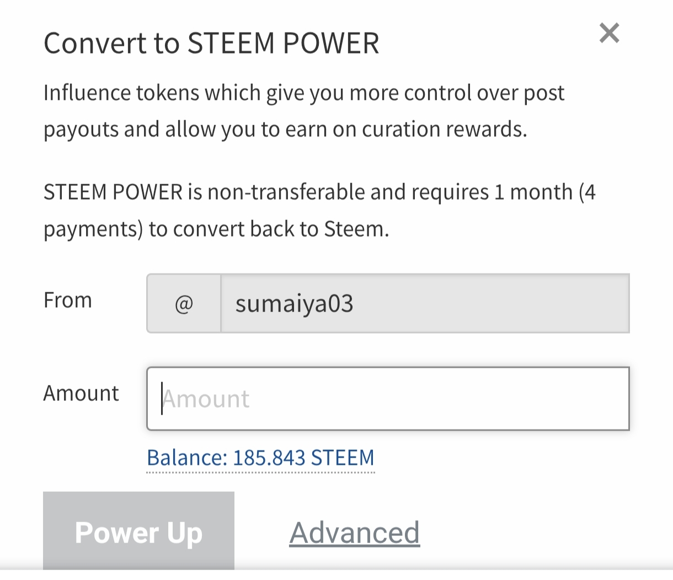673x580 pixels.
Task: Click the Balance: 185.843 STEEM link
Action: (260, 458)
